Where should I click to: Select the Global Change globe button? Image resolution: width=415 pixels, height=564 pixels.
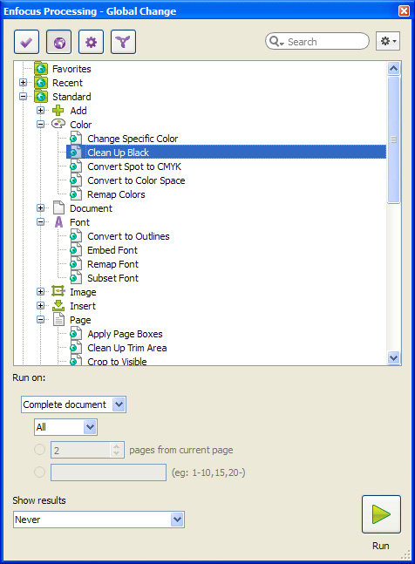tap(59, 42)
